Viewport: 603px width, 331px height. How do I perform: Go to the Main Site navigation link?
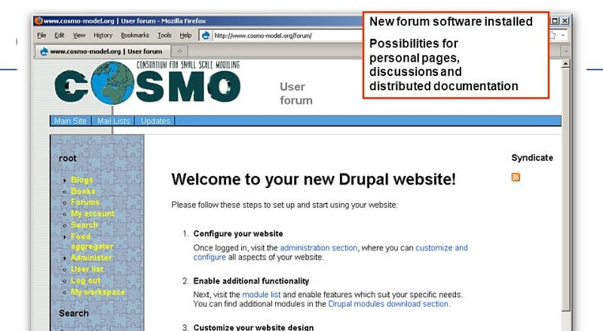coord(70,121)
